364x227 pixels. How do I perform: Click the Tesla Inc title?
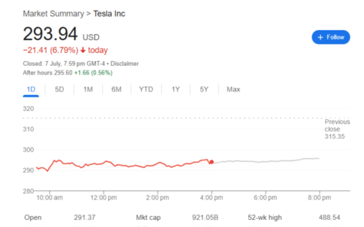(x=109, y=13)
